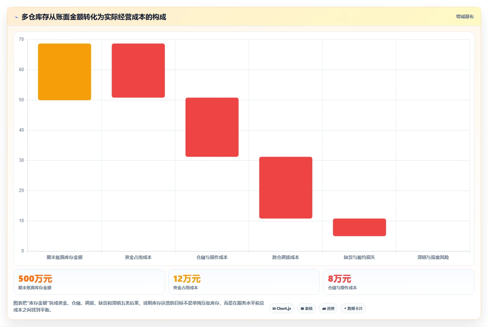488x327 pixels.
Task: Click the 500万元 data card
Action: tap(89, 282)
